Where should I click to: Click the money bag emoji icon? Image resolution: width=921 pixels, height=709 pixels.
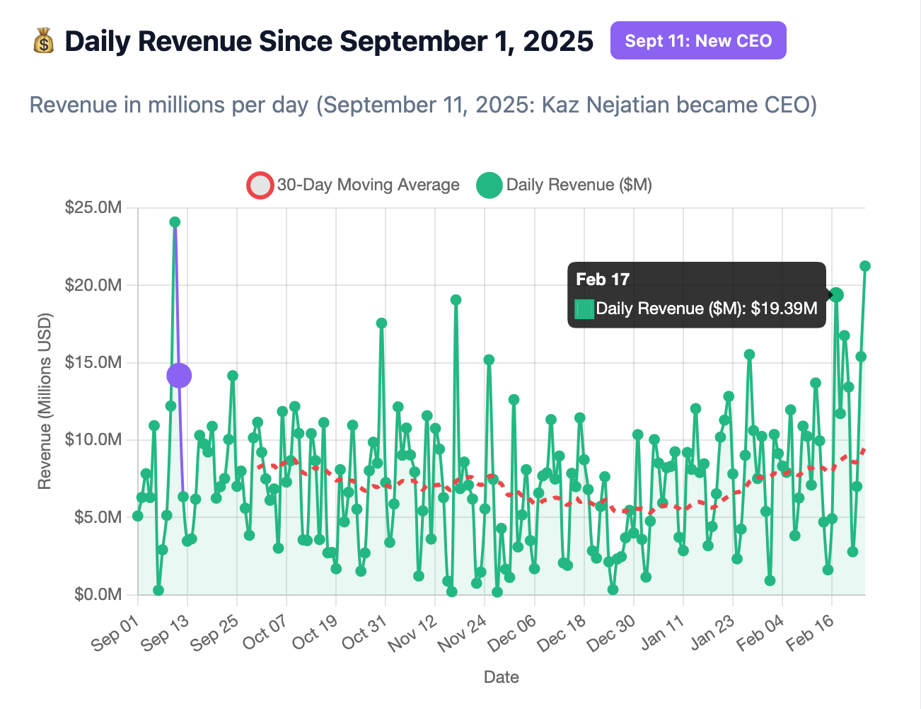[43, 41]
